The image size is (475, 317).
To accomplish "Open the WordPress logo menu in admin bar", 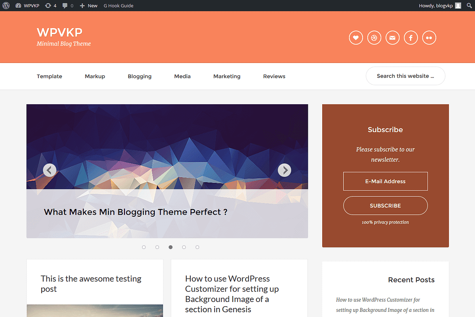I will pos(6,6).
